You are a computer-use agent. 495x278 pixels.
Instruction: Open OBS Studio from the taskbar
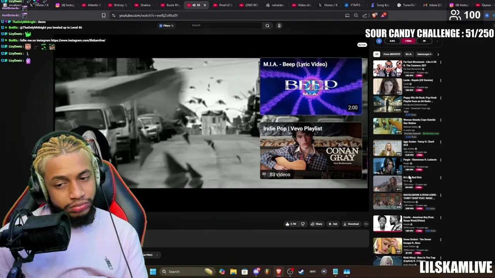[290, 272]
